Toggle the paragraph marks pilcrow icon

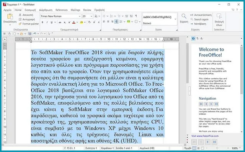[x=136, y=16]
